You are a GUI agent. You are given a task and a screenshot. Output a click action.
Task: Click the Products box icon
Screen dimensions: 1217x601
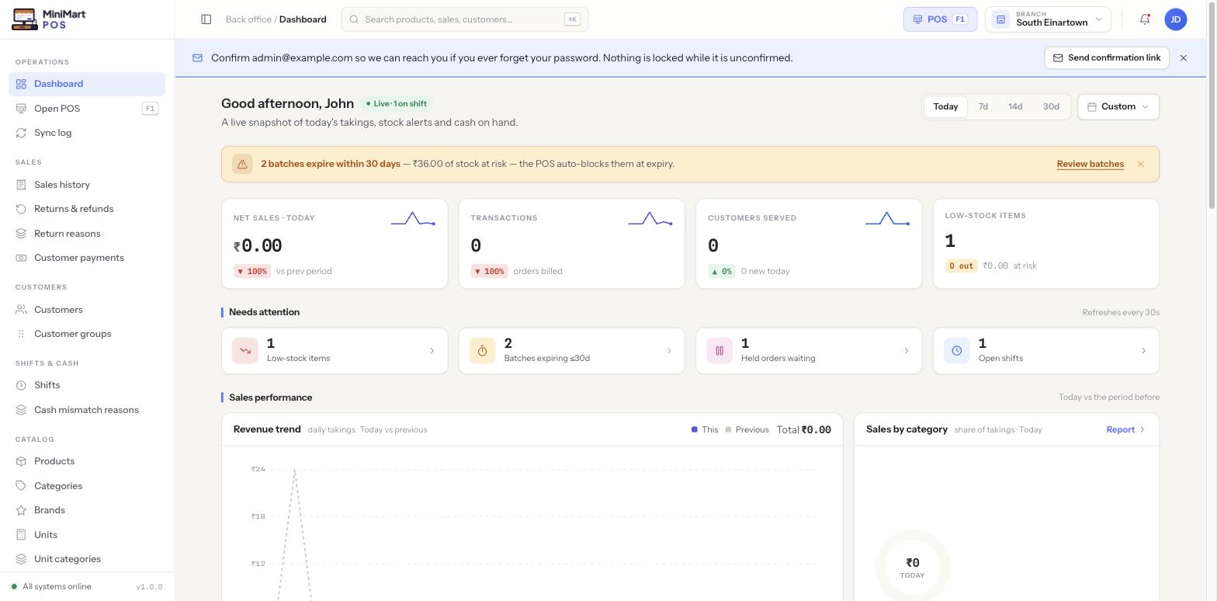point(21,461)
